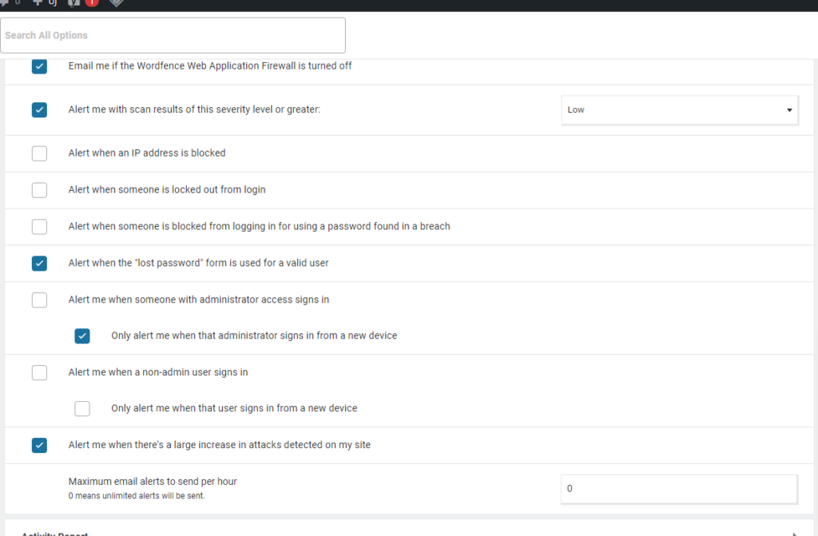
Task: Click the red notification badge in admin bar
Action: point(92,2)
